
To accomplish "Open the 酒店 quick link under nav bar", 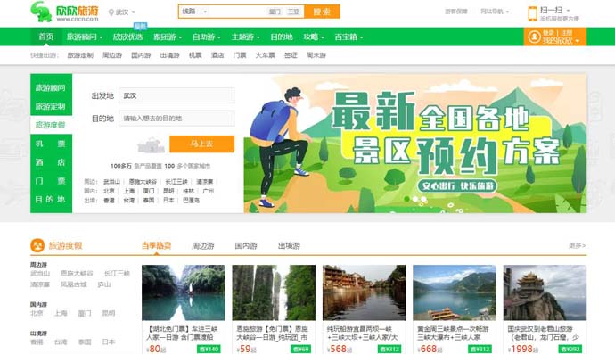I will pos(217,55).
